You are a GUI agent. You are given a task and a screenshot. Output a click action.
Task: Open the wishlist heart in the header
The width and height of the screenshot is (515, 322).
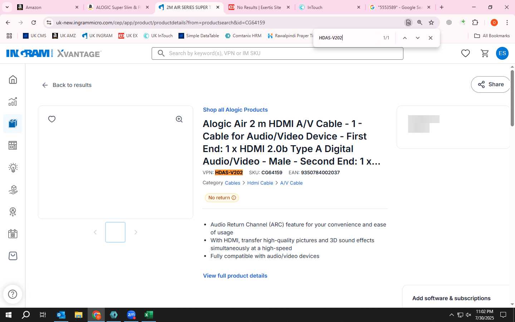pos(465,53)
